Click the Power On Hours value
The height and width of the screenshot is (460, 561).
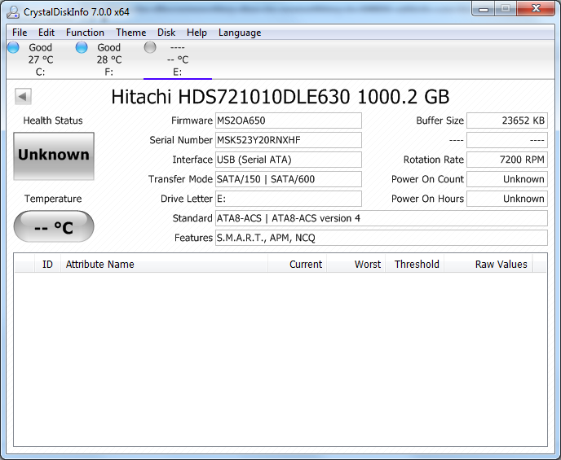507,199
